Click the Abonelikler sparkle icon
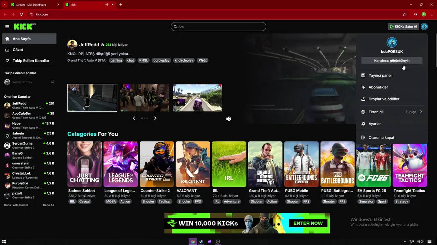This screenshot has height=245, width=437. point(363,87)
